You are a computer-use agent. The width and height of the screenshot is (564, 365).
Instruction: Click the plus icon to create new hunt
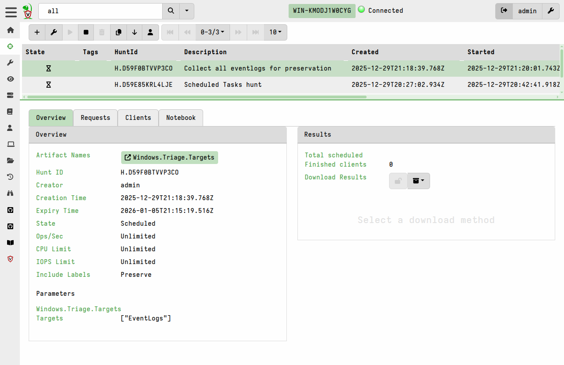coord(37,32)
